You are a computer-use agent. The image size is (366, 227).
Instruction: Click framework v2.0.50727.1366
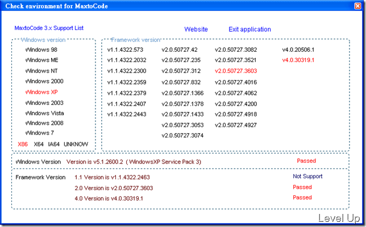coord(182,93)
